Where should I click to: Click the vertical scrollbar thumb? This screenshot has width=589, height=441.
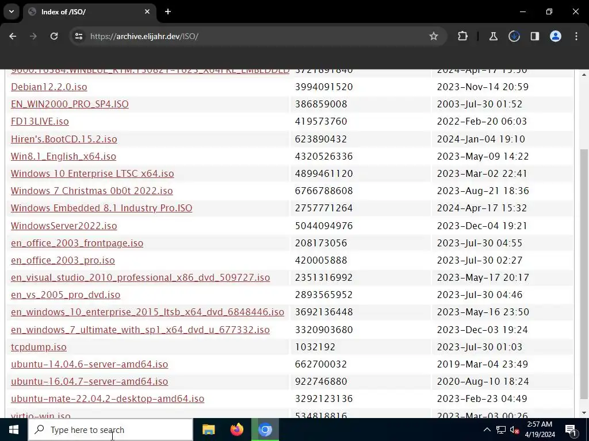coord(584,274)
